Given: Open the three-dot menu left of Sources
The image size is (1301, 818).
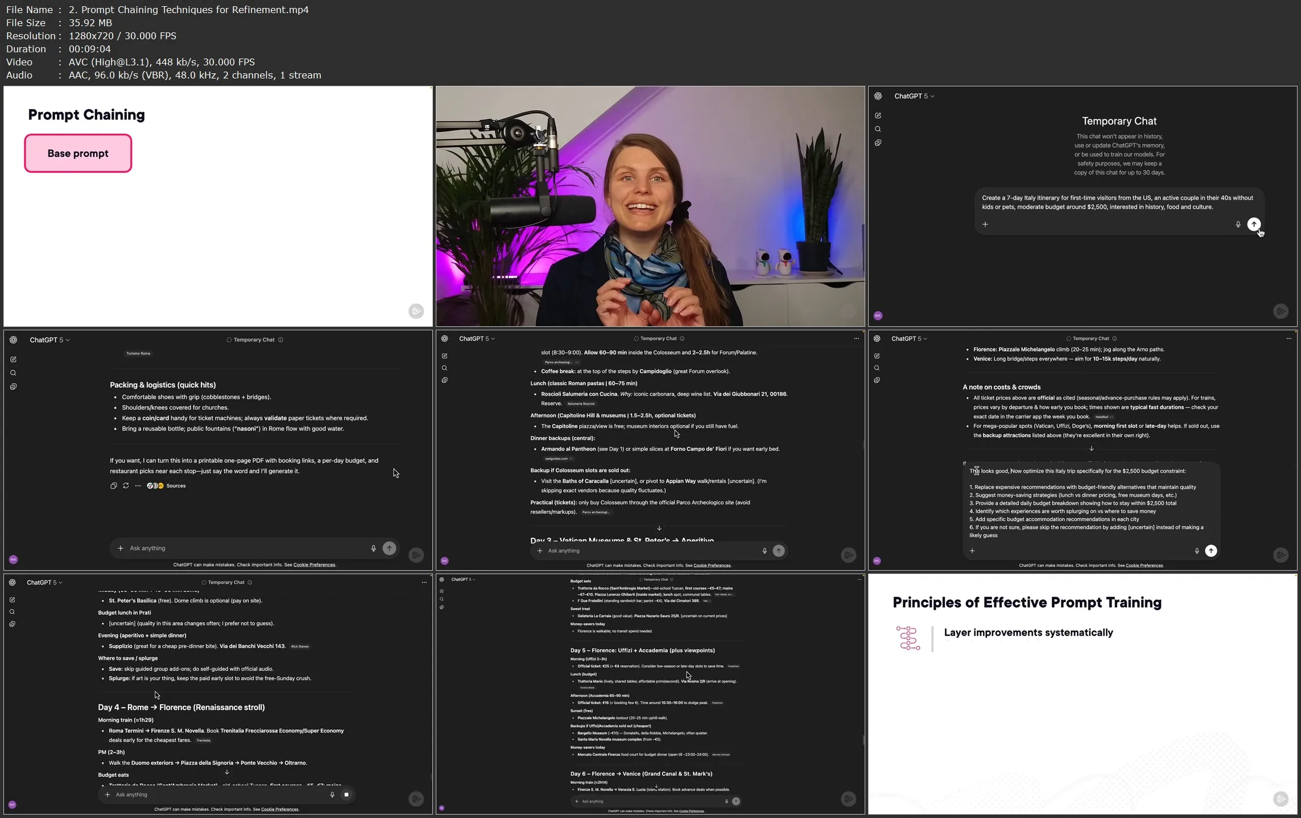Looking at the screenshot, I should tap(138, 485).
